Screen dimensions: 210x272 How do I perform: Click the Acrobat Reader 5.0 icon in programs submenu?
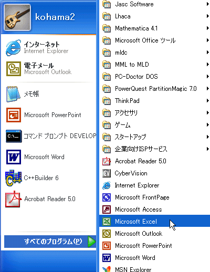pos(107,161)
